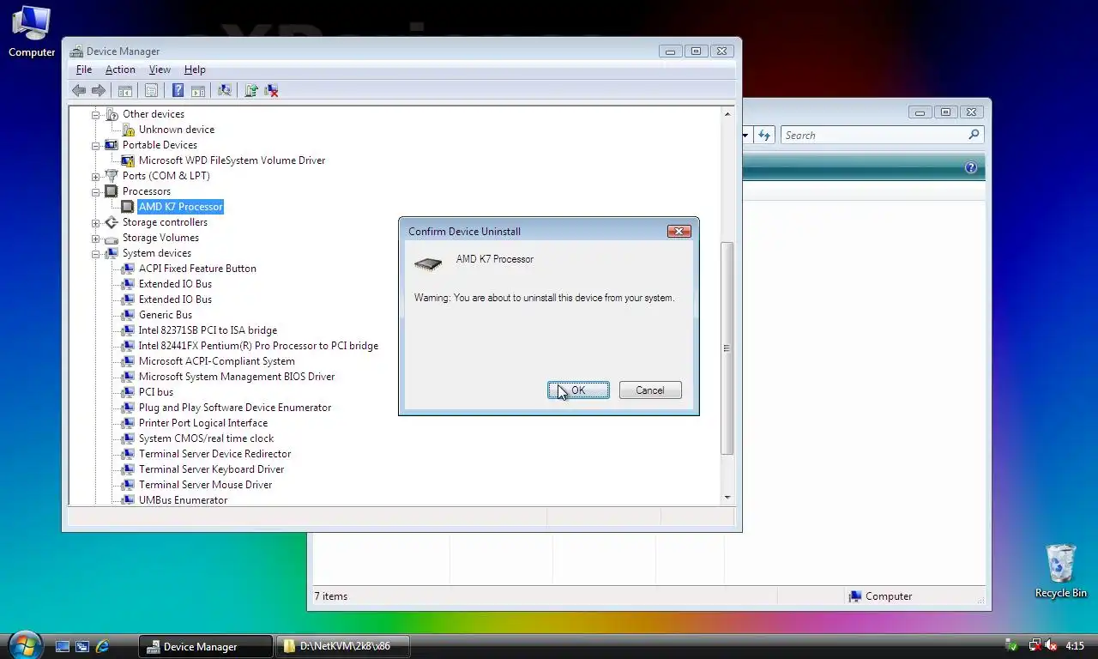
Task: Click the Search box in Explorer window
Action: (882, 135)
